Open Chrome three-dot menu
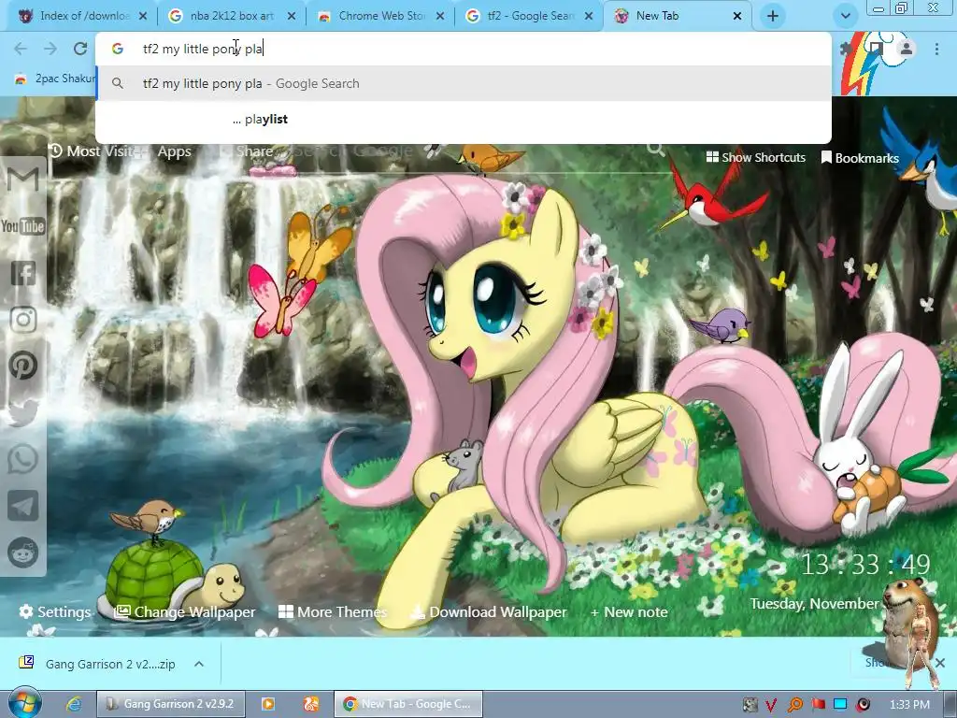The height and width of the screenshot is (718, 957). pyautogui.click(x=936, y=49)
